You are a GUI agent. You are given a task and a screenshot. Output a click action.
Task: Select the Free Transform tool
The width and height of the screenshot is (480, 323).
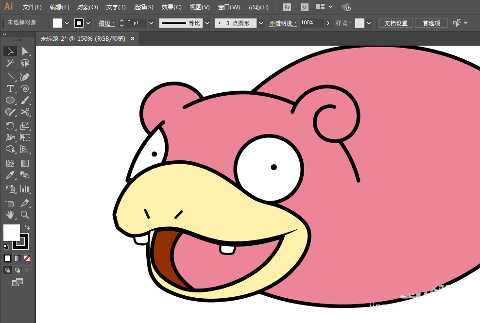click(25, 137)
